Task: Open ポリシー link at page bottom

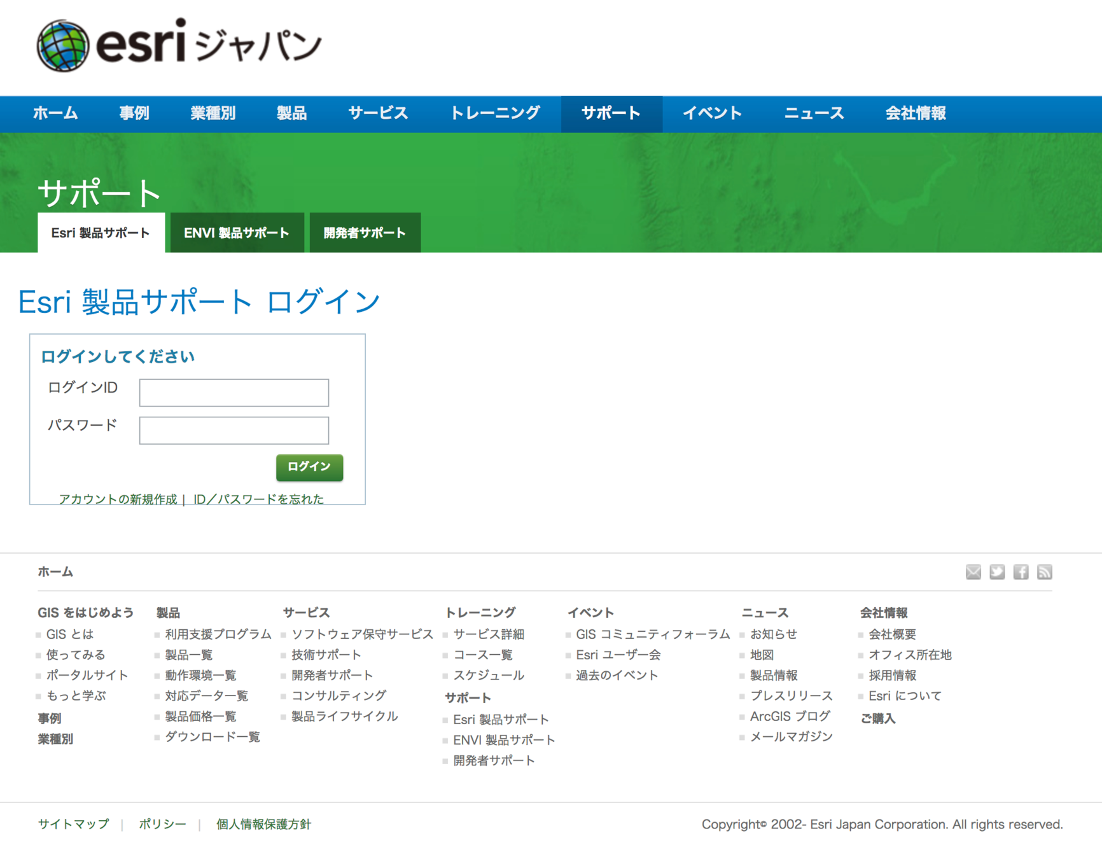Action: click(x=162, y=824)
